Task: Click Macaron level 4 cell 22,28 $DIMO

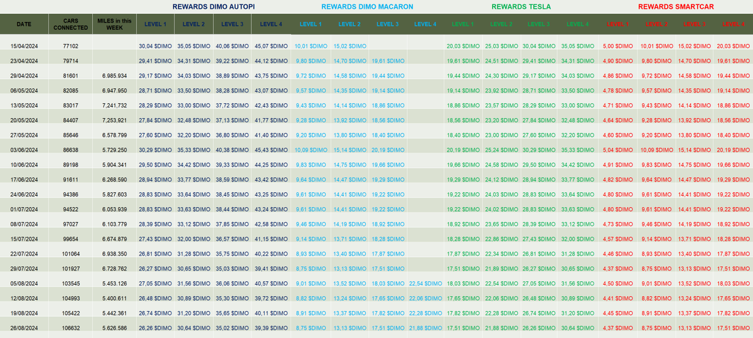Action: [426, 312]
